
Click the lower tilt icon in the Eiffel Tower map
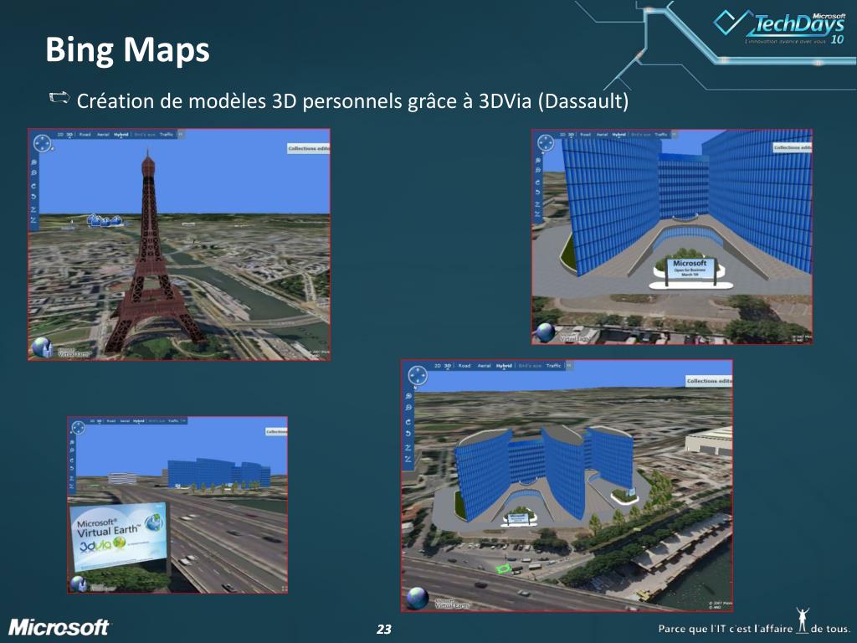33,220
